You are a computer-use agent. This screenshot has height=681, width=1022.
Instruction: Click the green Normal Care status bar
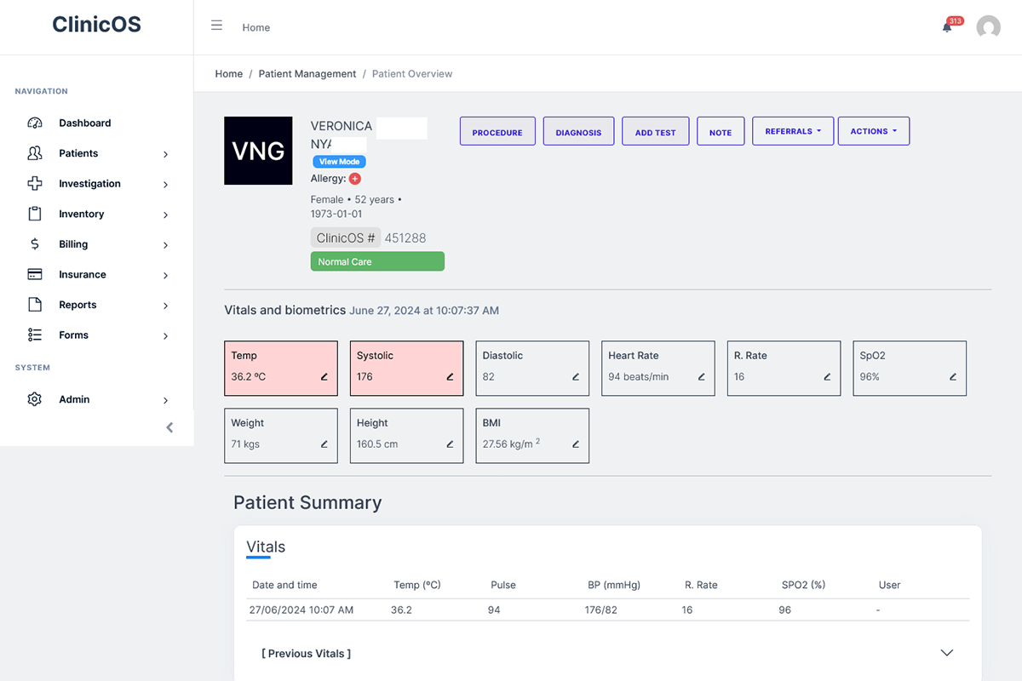click(377, 261)
